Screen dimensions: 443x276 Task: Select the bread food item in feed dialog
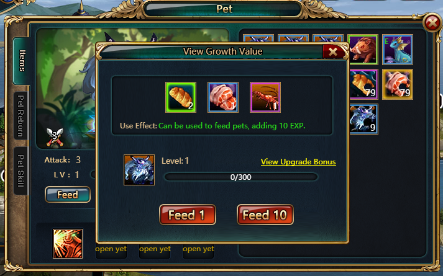tap(181, 97)
